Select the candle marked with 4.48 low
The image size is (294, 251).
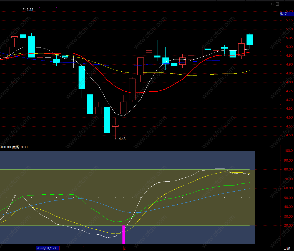point(115,125)
